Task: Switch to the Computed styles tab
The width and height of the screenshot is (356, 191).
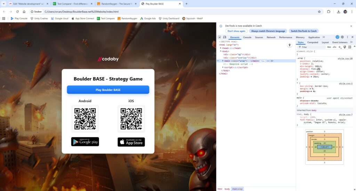Action: pyautogui.click(x=313, y=42)
